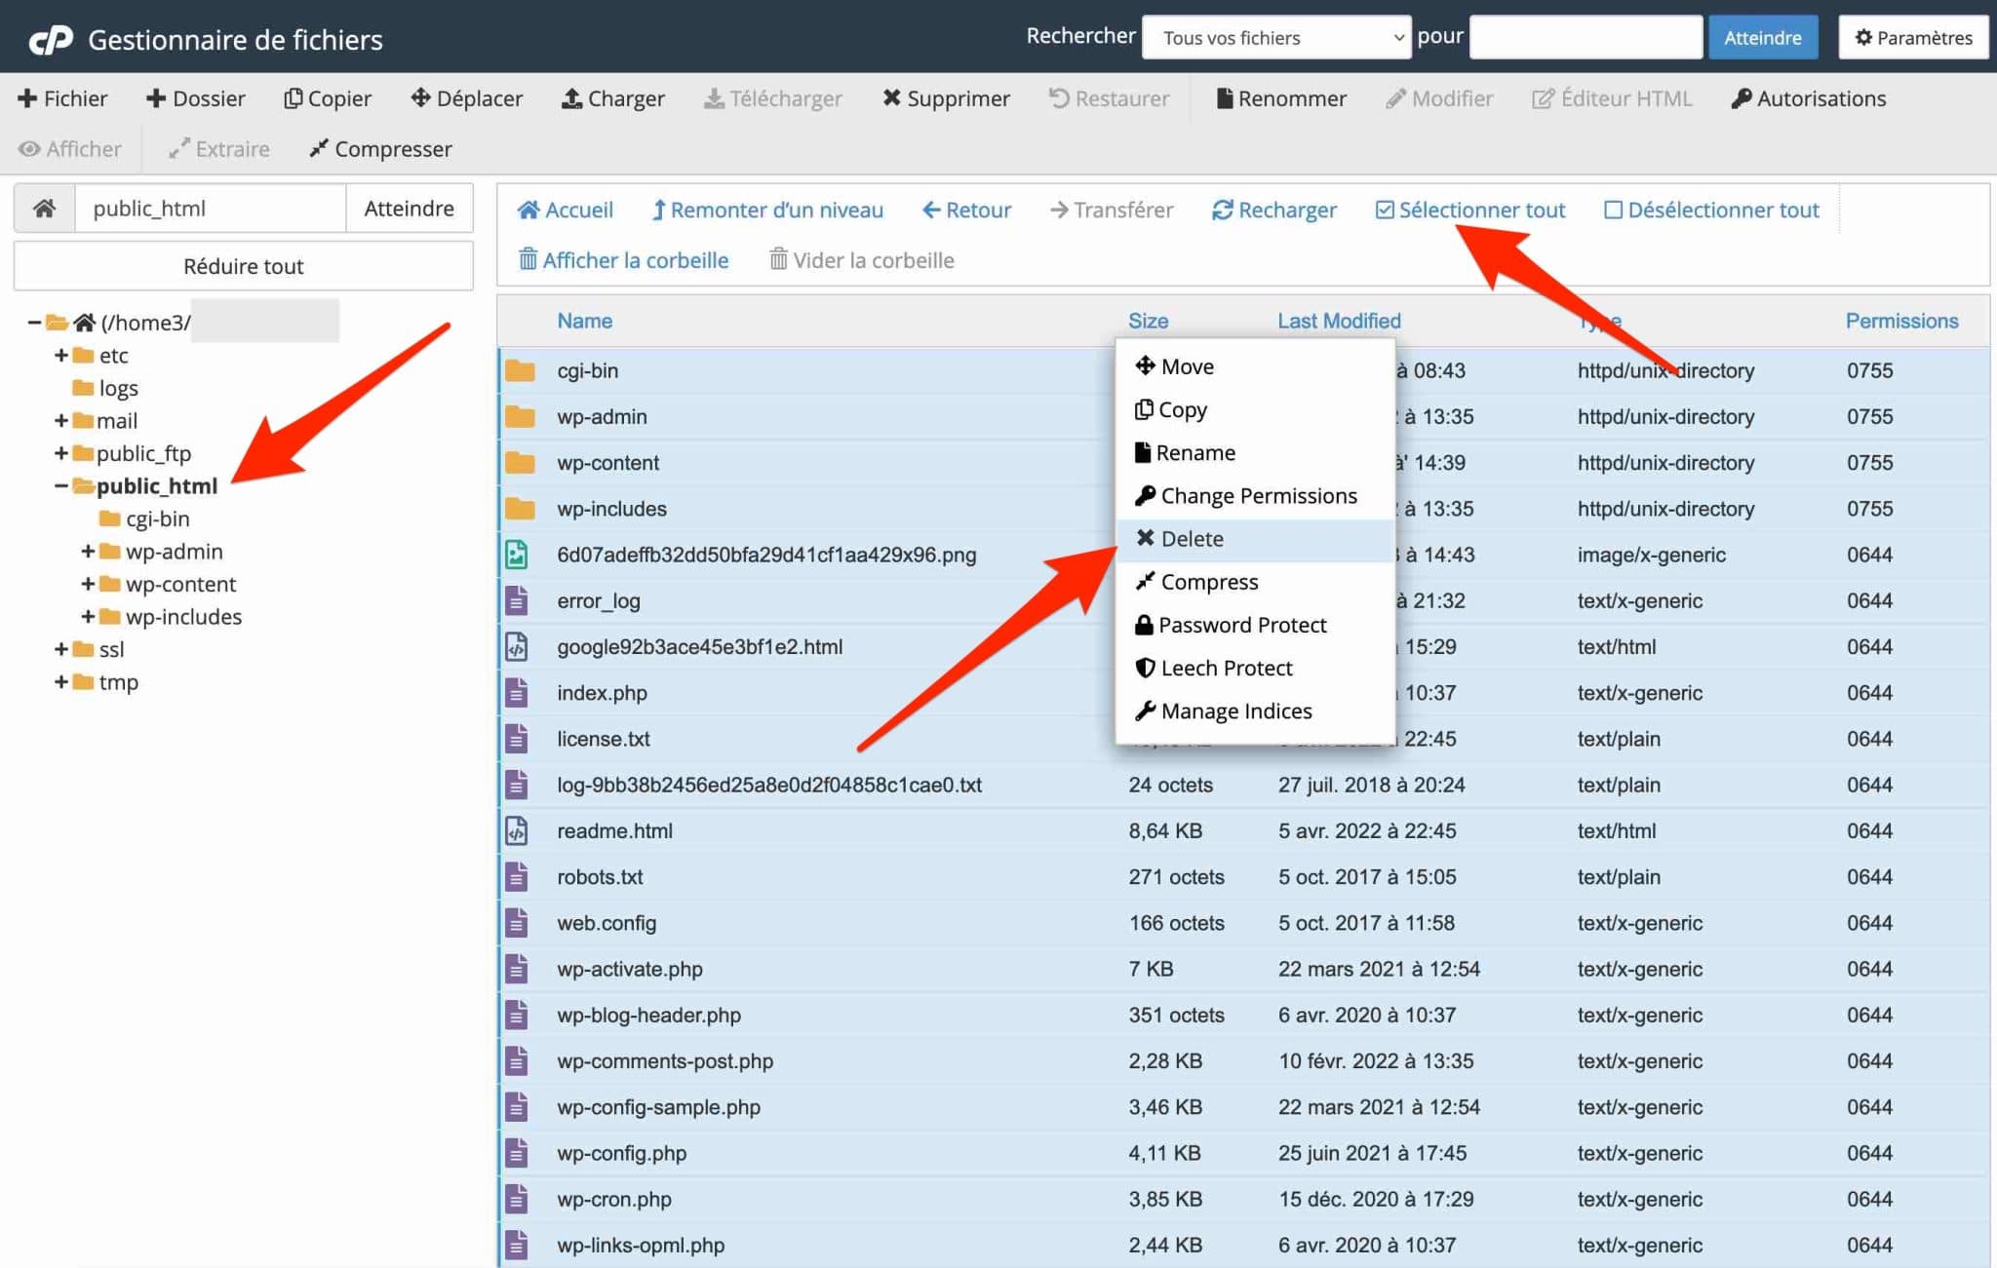Click the Extraire toolbar button
Image resolution: width=1997 pixels, height=1268 pixels.
click(x=218, y=149)
